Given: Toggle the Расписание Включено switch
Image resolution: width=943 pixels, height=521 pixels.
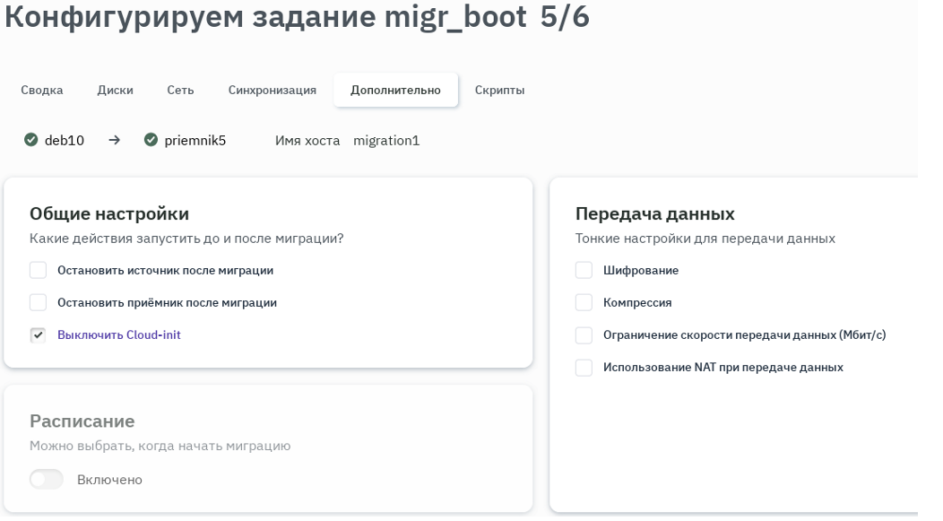Looking at the screenshot, I should (x=47, y=479).
